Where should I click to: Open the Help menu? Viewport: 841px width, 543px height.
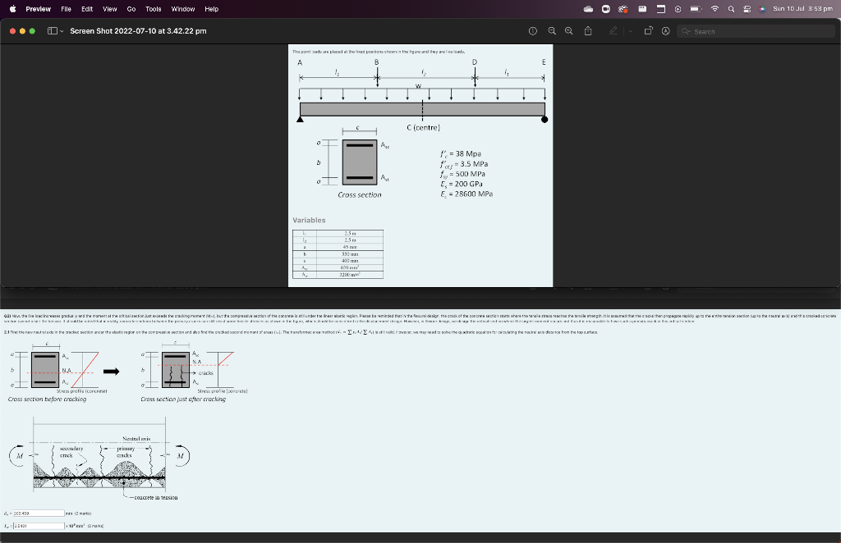click(211, 9)
